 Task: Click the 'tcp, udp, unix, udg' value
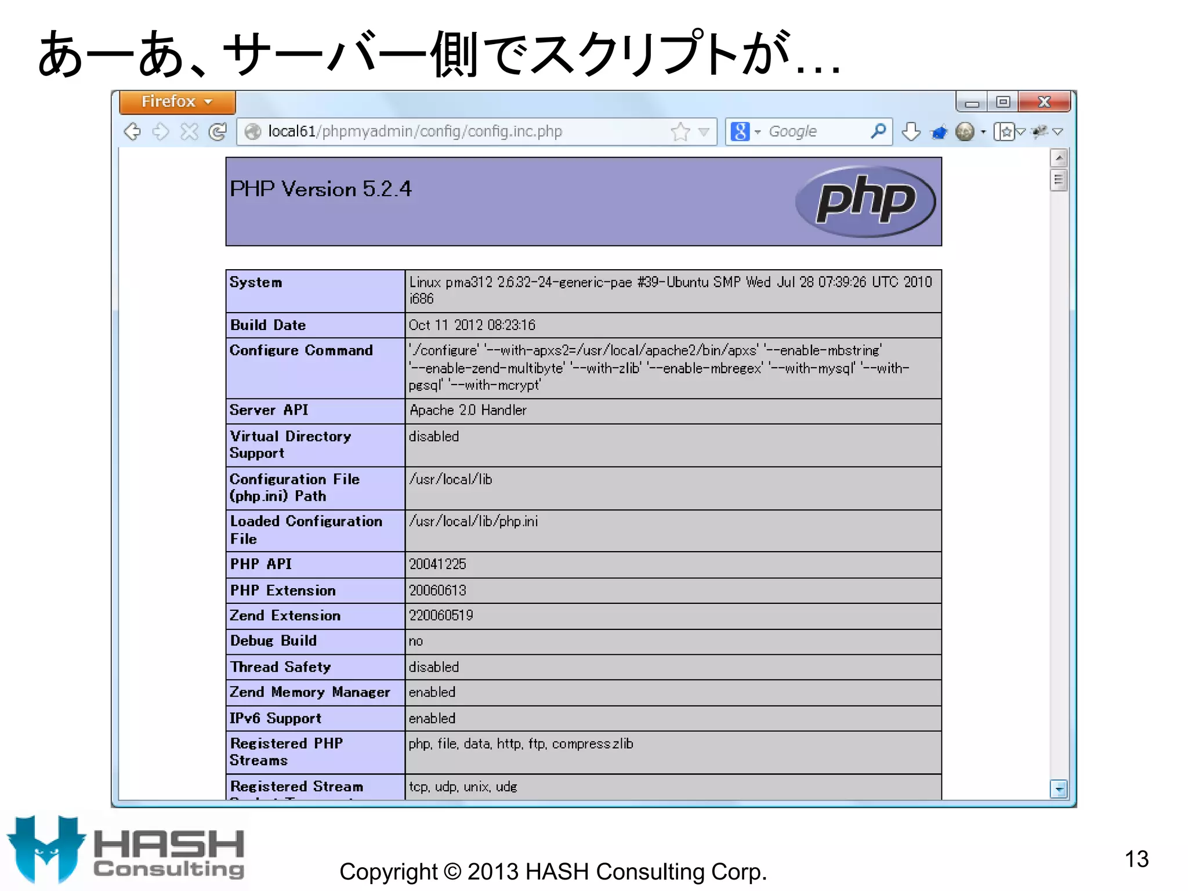463,787
